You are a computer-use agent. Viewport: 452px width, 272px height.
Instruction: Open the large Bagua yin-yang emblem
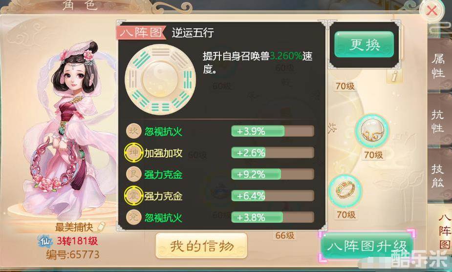(160, 79)
